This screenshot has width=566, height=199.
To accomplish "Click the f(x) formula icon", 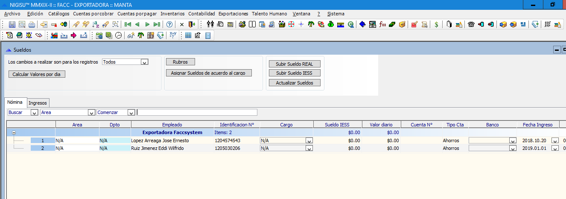I will [x=382, y=24].
